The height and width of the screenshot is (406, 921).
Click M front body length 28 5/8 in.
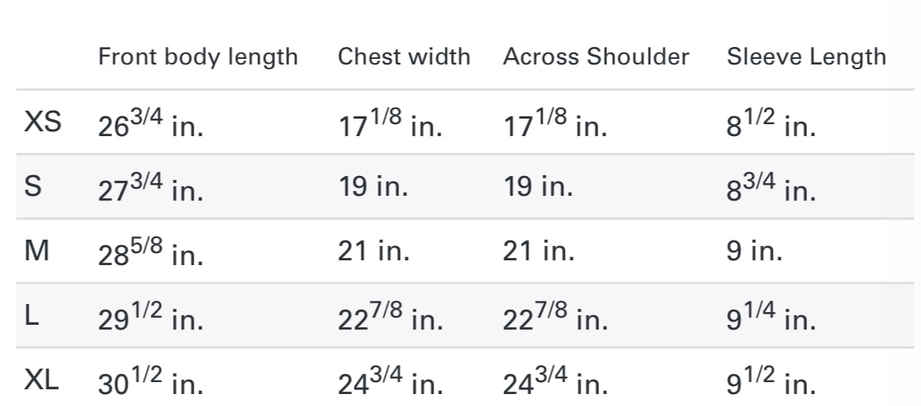click(x=151, y=253)
